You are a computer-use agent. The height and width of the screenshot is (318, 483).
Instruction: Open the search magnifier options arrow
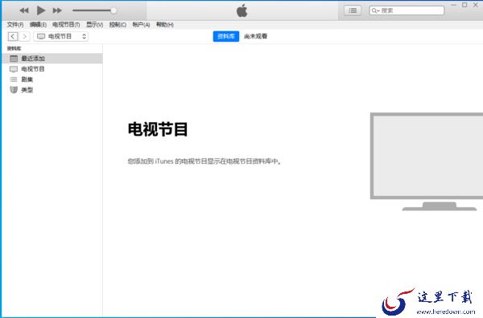[375, 10]
